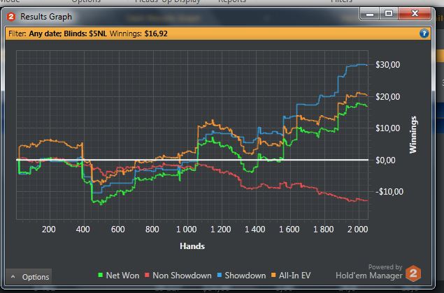This screenshot has width=444, height=293.
Task: Click the filter text 'Any date; Blinds: $5NL'
Action: point(68,33)
